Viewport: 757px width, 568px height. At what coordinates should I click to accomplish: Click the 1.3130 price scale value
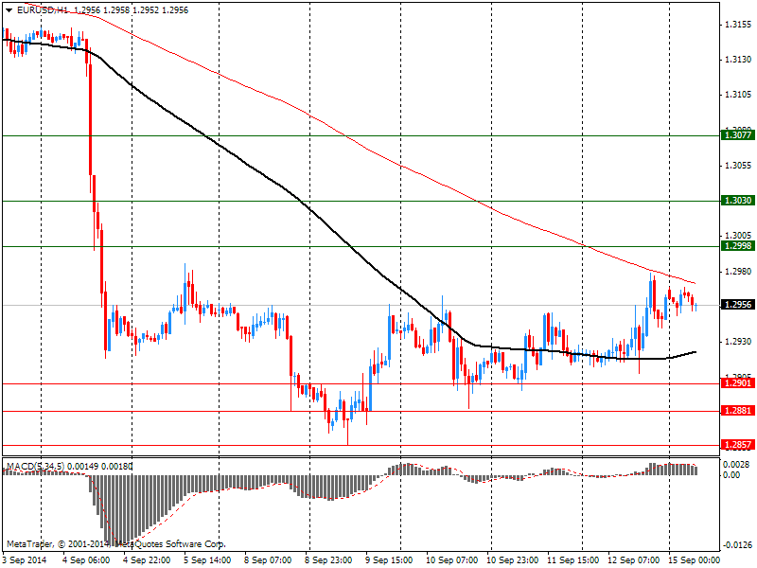click(x=738, y=60)
